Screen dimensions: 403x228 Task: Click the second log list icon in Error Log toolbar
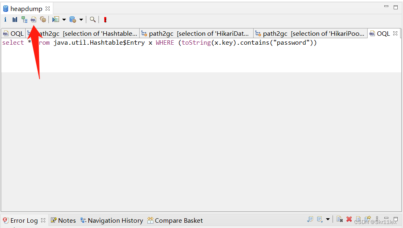[320, 219]
